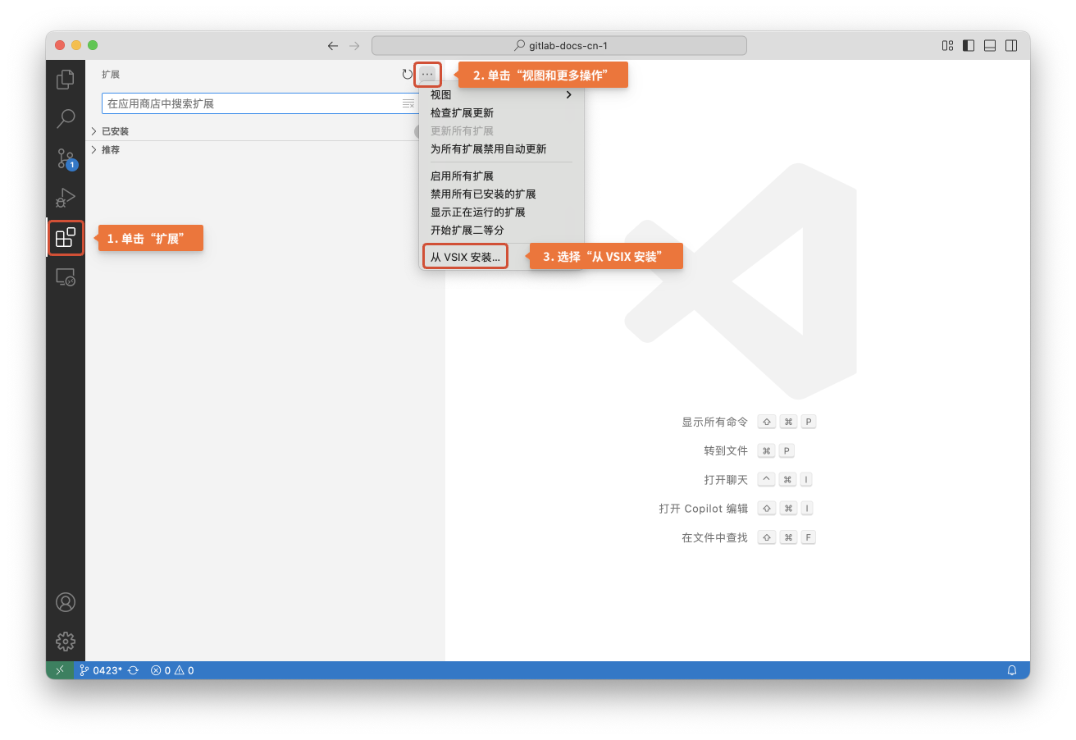Open Source Control view with badge

coord(66,158)
